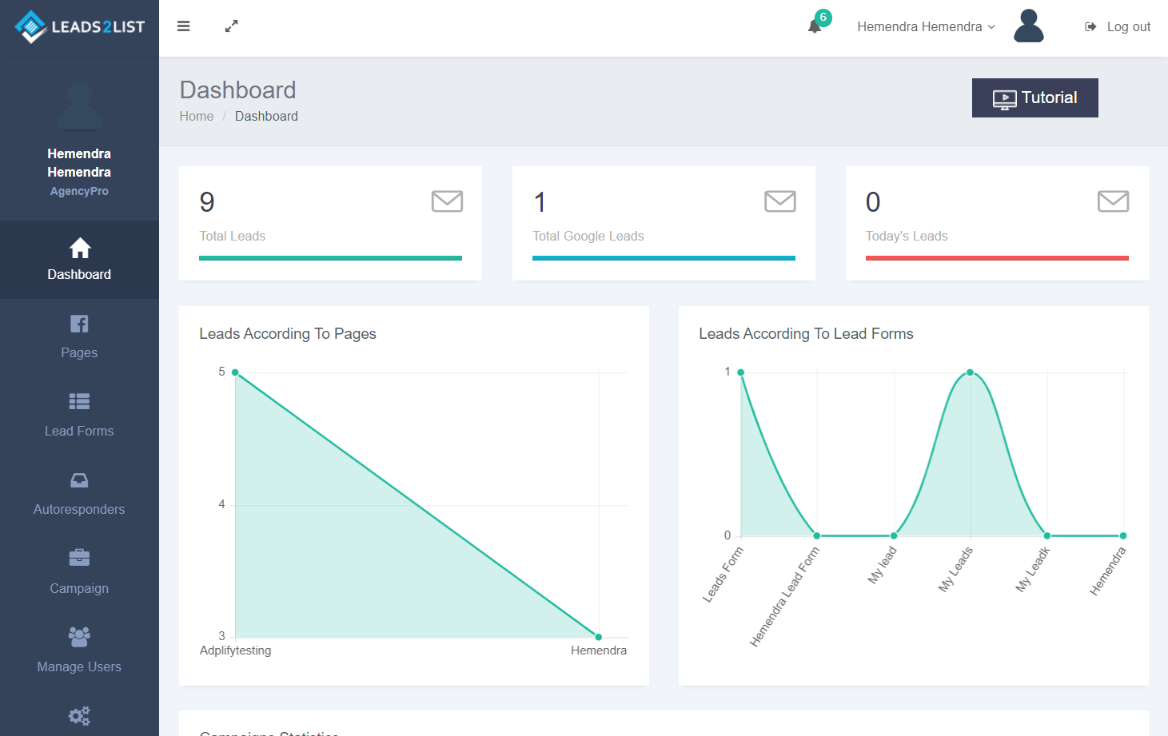
Task: Open the Tutorial video button
Action: (1034, 97)
